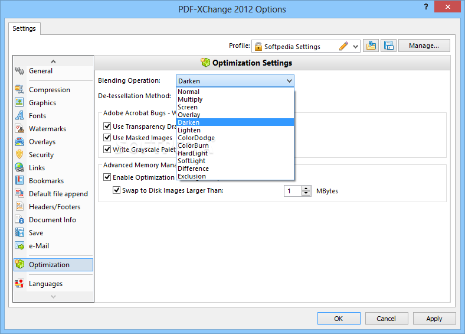This screenshot has height=334, width=465.
Task: Open the Manage... profiles button
Action: pyautogui.click(x=424, y=46)
